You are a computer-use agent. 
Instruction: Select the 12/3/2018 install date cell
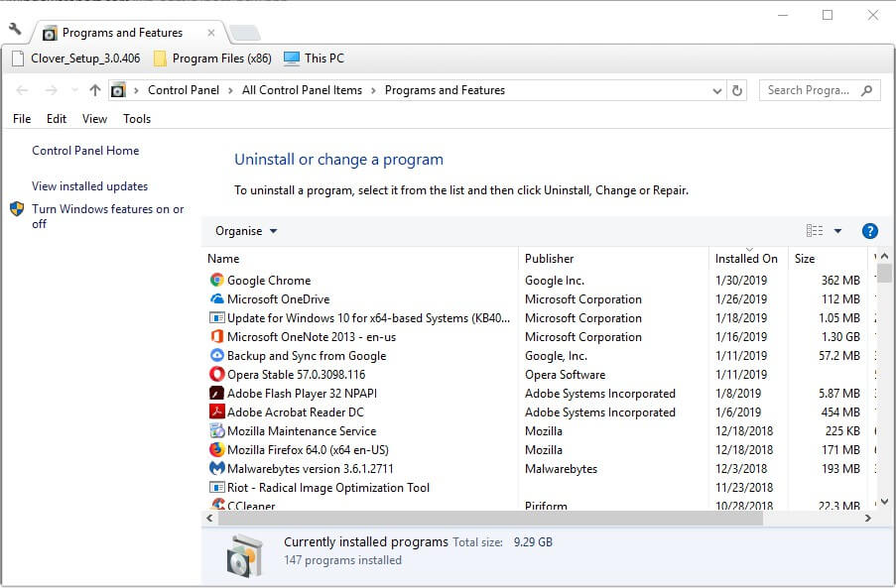point(741,468)
